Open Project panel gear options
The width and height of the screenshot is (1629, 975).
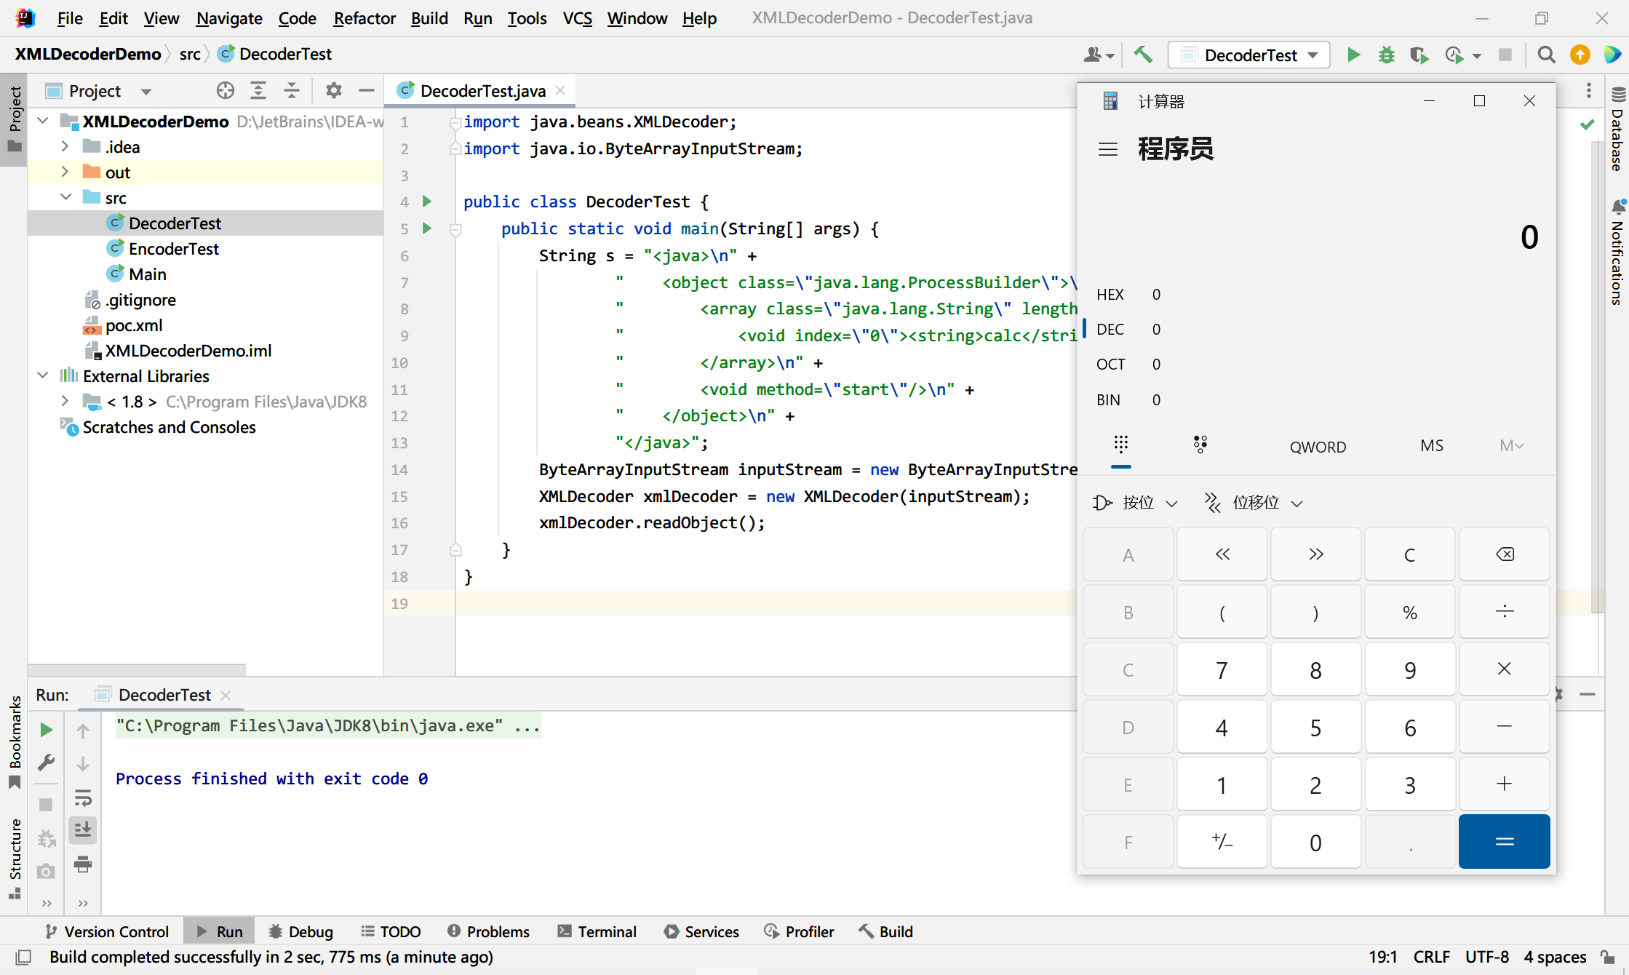[x=334, y=91]
